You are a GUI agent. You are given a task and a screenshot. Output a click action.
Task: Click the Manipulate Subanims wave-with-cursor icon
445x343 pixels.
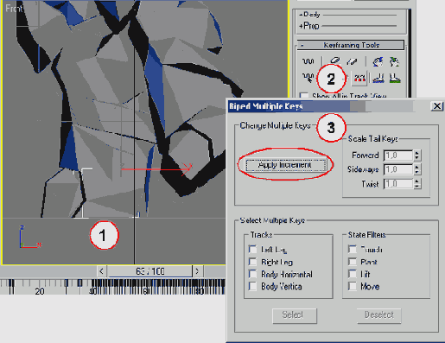coord(308,78)
